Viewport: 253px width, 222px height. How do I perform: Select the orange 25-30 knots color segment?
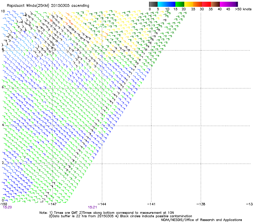(198, 4)
